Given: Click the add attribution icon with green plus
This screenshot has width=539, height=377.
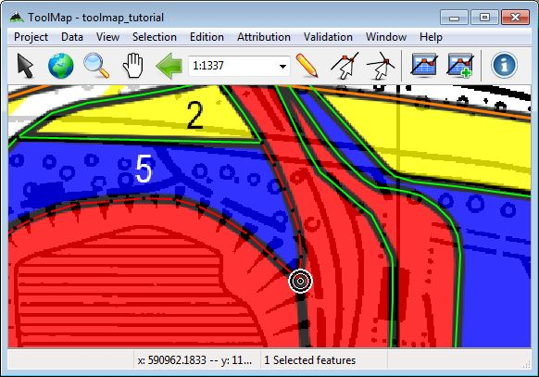Looking at the screenshot, I should (460, 65).
